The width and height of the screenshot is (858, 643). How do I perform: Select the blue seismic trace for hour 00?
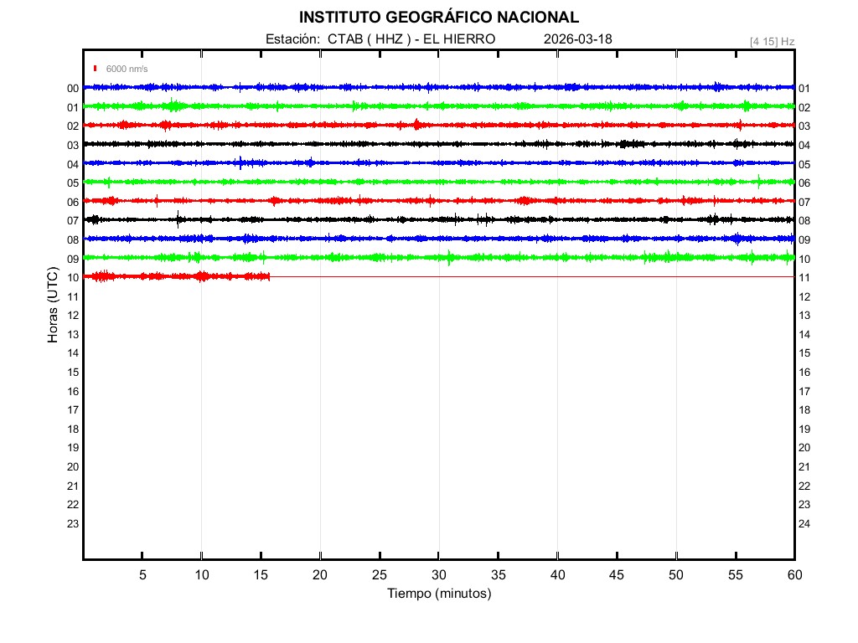click(438, 87)
